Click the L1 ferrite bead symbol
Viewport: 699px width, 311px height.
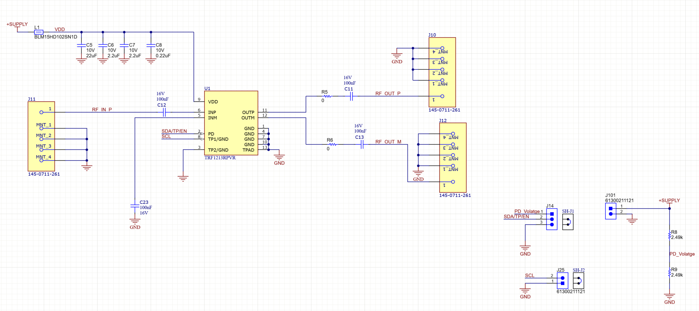[39, 32]
